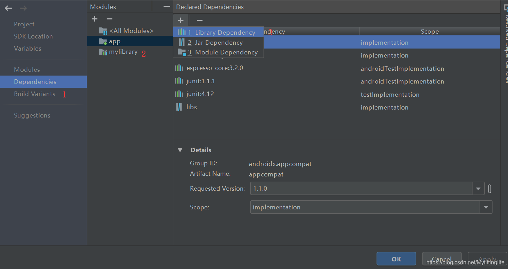Choose Module Dependency from popup

pyautogui.click(x=218, y=52)
